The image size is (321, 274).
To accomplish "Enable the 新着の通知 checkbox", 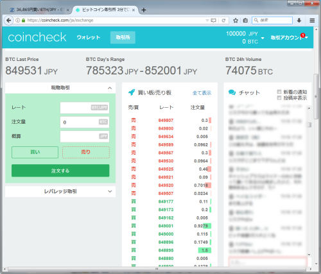I will (x=279, y=92).
